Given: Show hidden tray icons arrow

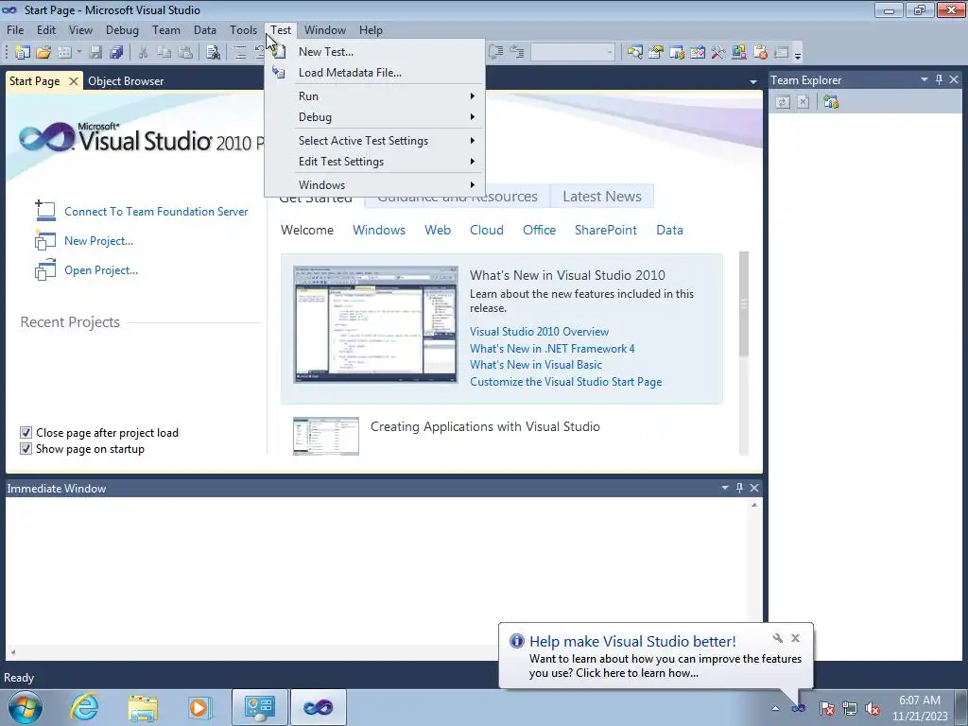Looking at the screenshot, I should coord(775,708).
